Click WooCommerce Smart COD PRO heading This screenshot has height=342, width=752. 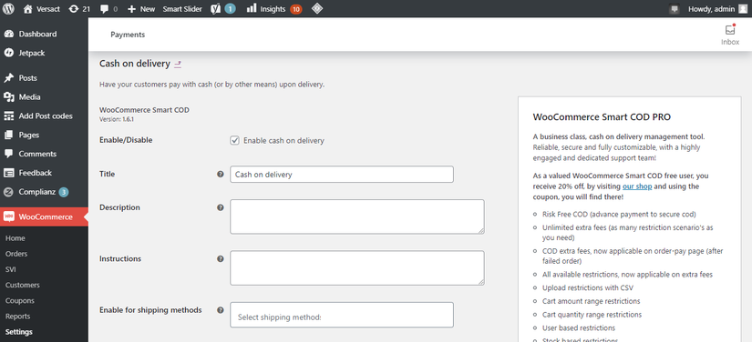(x=602, y=116)
